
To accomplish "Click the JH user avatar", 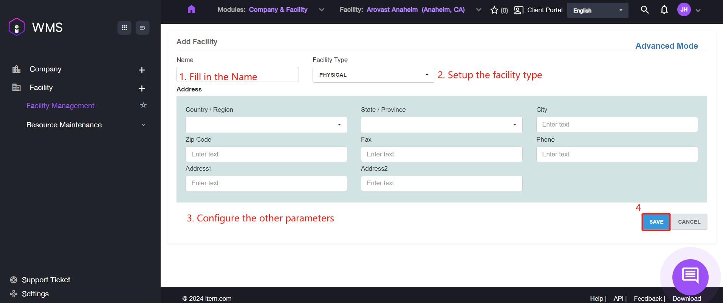I will (x=684, y=10).
